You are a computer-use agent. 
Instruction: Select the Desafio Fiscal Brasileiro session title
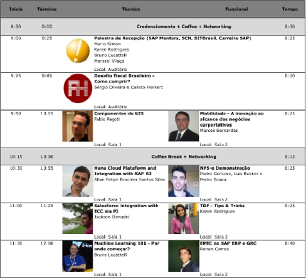click(124, 79)
